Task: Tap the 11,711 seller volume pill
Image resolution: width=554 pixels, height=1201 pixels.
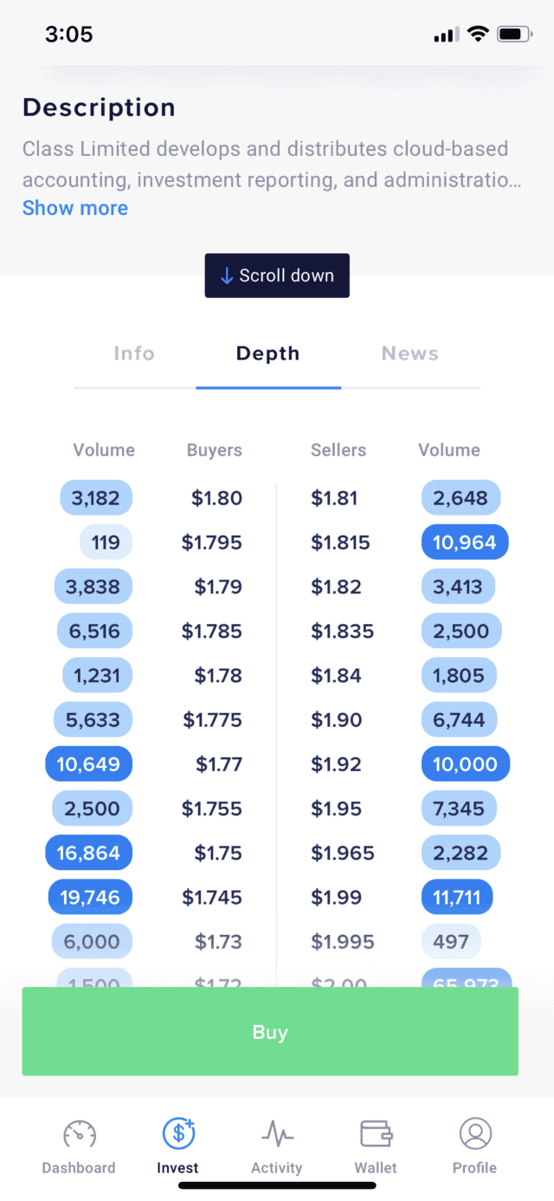Action: click(x=457, y=897)
